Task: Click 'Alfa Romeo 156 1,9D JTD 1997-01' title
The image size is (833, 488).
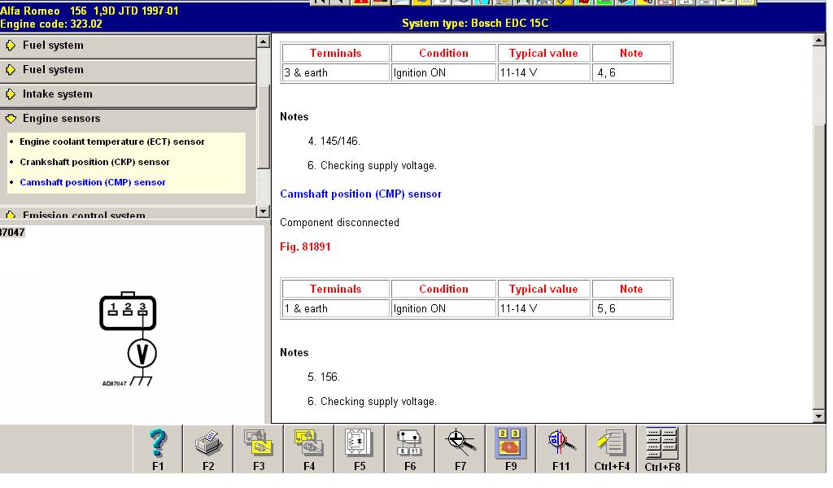Action: 89,11
